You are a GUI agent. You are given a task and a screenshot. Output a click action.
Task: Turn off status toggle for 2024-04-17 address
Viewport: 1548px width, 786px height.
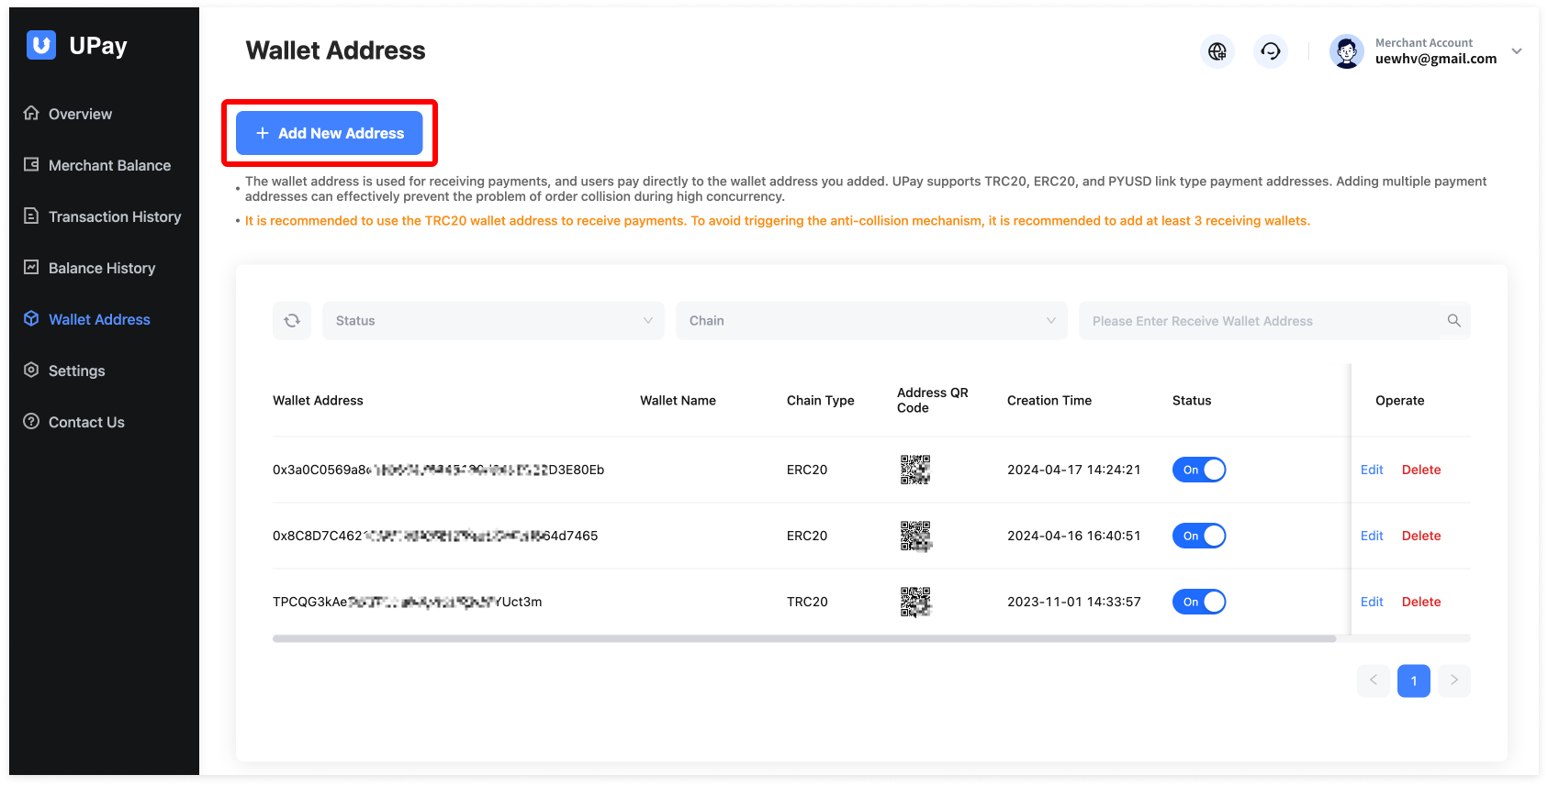(1199, 470)
